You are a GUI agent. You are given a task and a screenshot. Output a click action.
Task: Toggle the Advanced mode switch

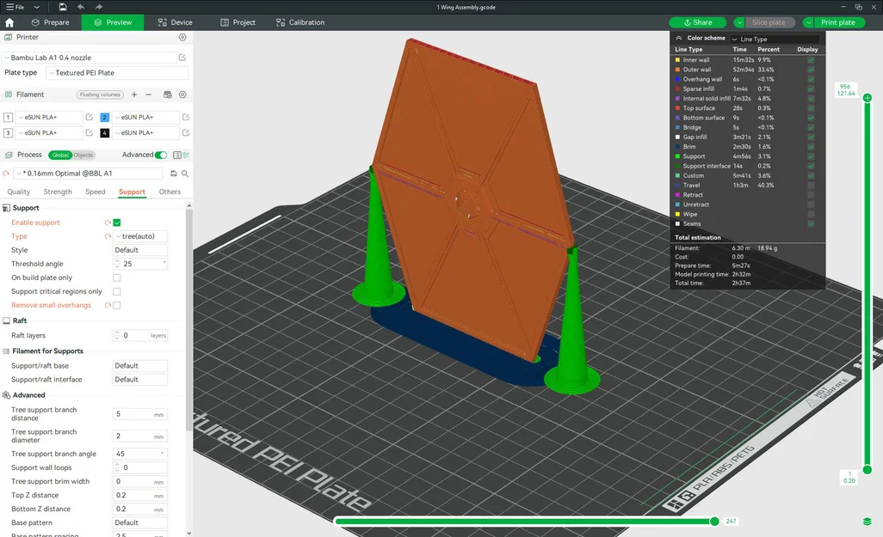[x=161, y=155]
